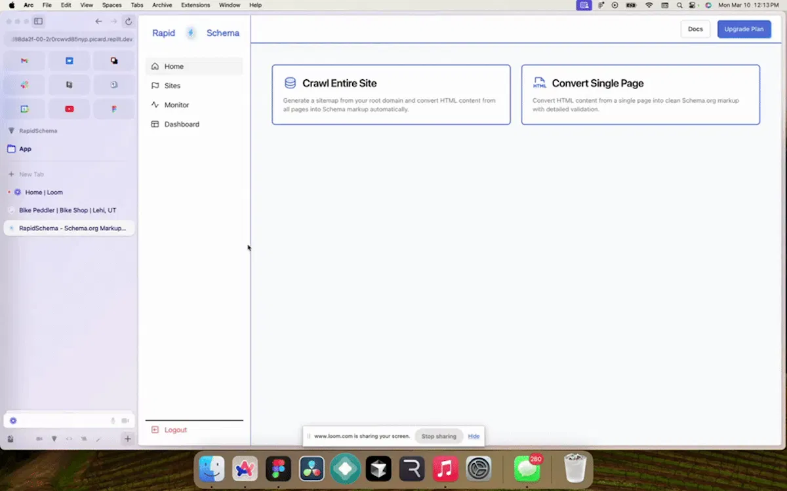Click the Logout door icon
The height and width of the screenshot is (491, 787).
[155, 430]
